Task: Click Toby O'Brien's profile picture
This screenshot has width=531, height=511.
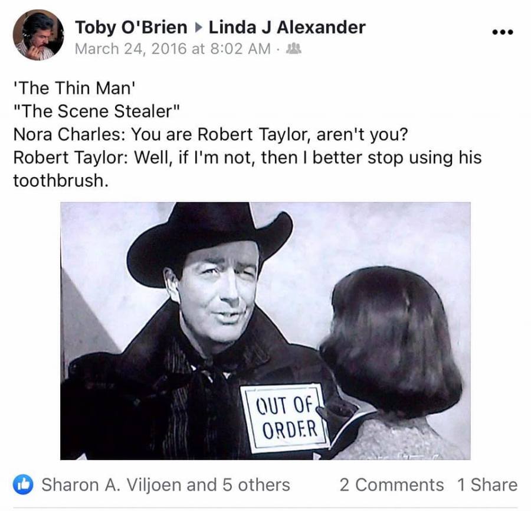Action: pos(38,35)
